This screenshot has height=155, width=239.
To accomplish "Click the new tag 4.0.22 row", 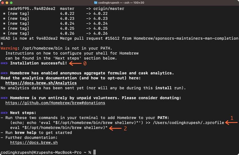I will (x=55, y=14).
